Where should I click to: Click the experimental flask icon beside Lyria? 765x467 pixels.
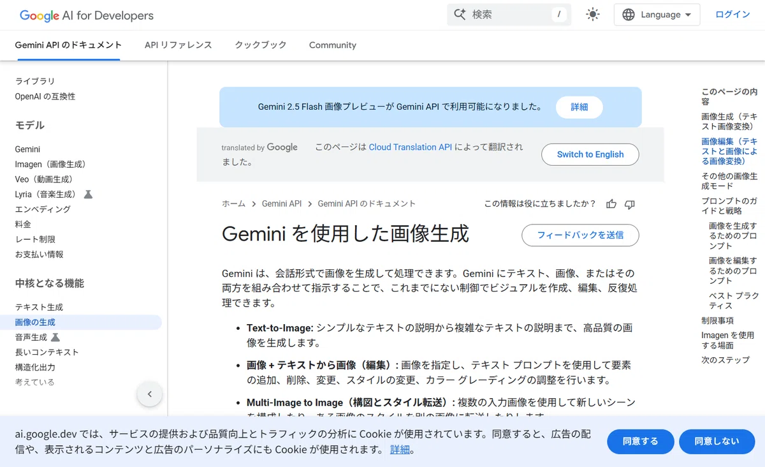coord(89,194)
